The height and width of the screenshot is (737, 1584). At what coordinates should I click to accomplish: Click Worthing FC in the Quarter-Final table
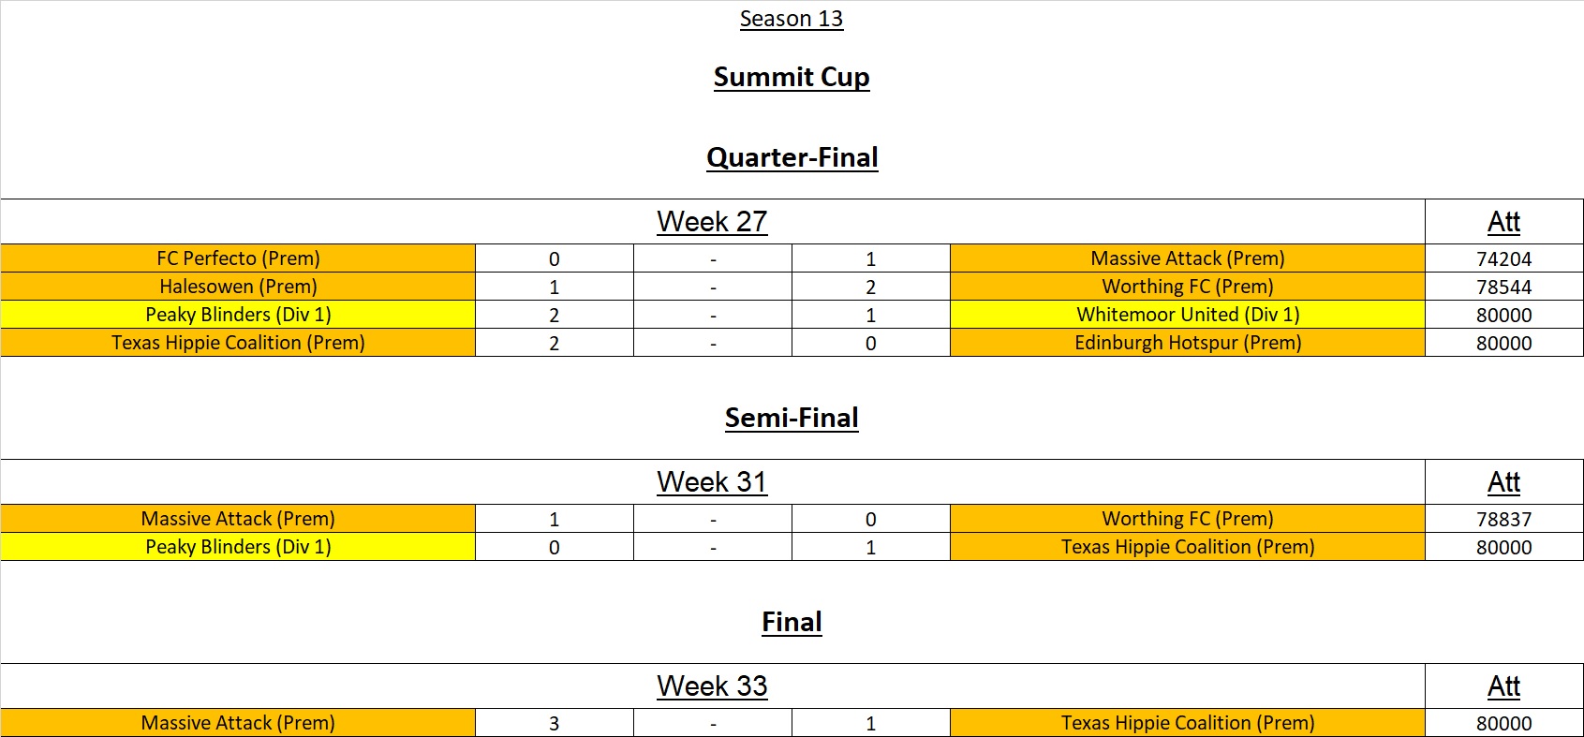(1188, 287)
